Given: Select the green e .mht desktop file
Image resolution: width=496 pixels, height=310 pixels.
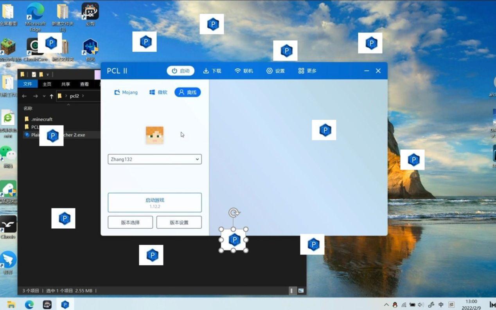Looking at the screenshot, I should 8,124.
